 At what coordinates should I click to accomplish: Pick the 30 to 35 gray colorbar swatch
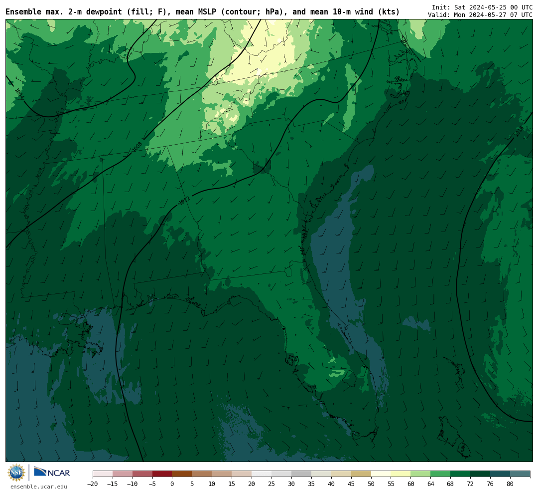pos(301,474)
